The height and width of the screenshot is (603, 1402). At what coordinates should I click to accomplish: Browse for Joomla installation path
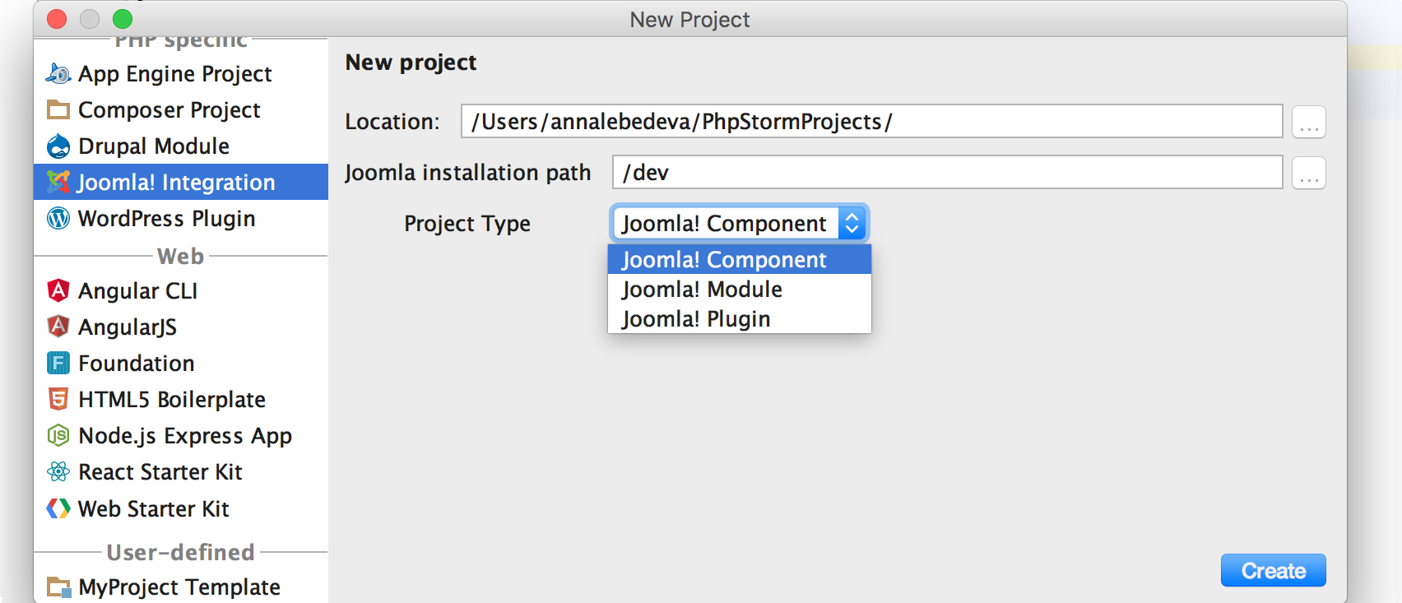[x=1308, y=173]
